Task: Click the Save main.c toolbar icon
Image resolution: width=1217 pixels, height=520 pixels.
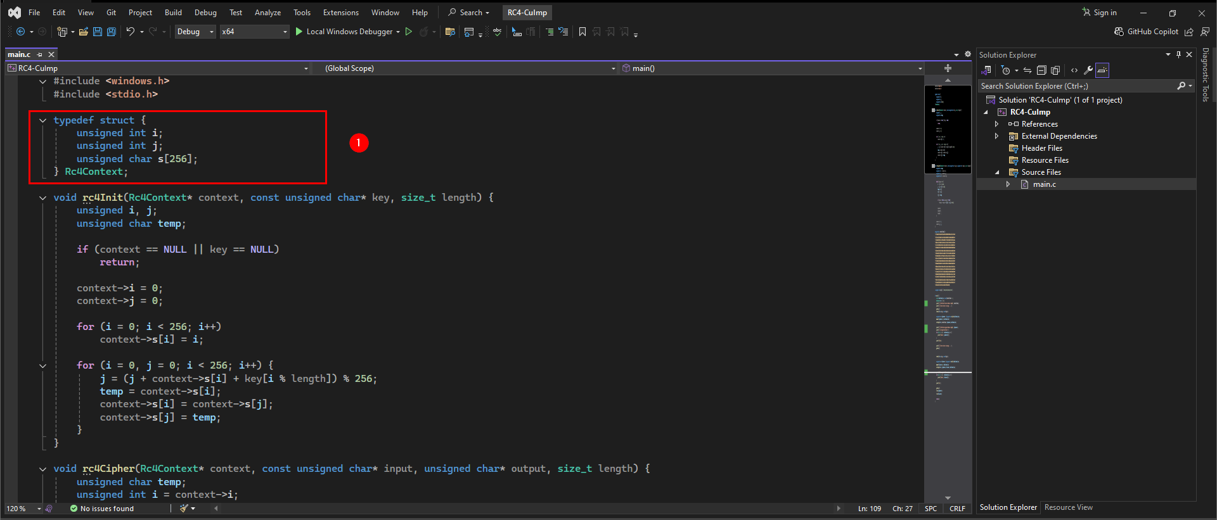Action: (x=98, y=32)
